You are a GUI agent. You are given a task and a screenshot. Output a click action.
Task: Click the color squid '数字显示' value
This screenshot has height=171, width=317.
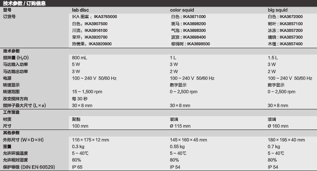point(178,85)
